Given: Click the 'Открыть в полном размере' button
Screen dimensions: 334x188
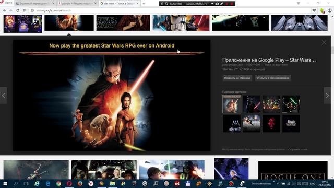Looking at the screenshot, I should pyautogui.click(x=272, y=78).
